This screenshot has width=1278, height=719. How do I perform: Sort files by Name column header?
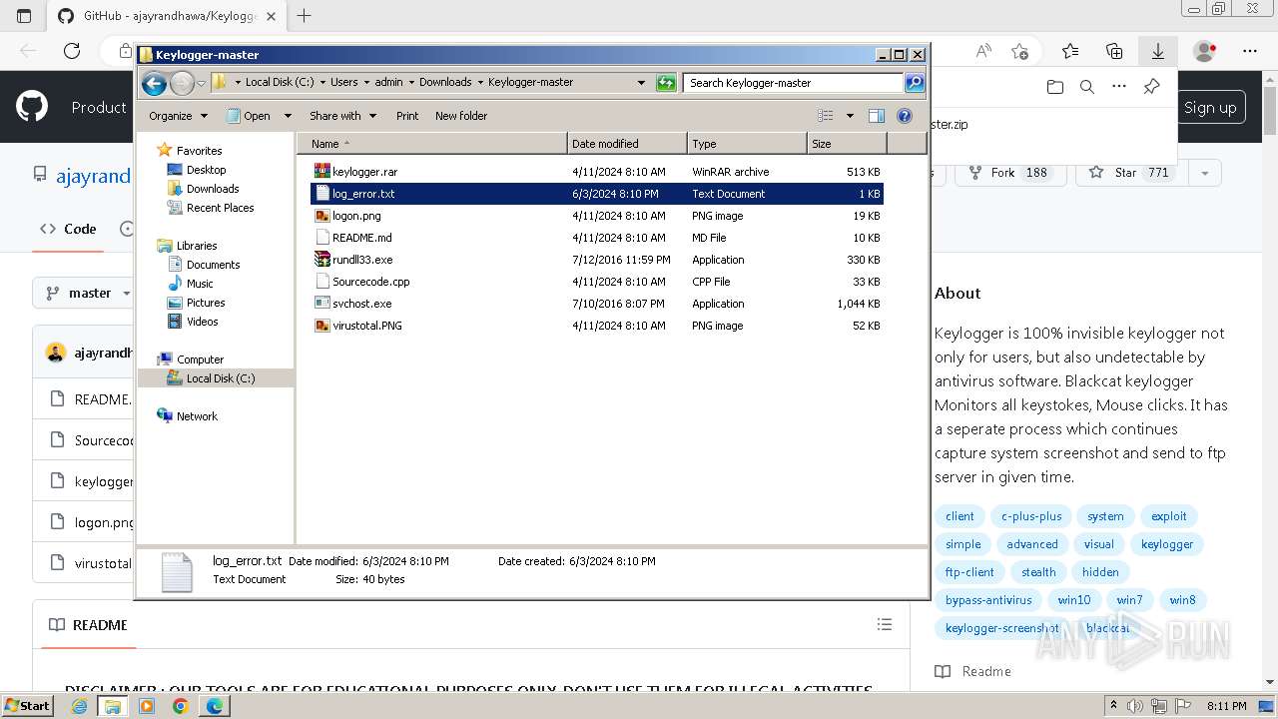pyautogui.click(x=432, y=144)
